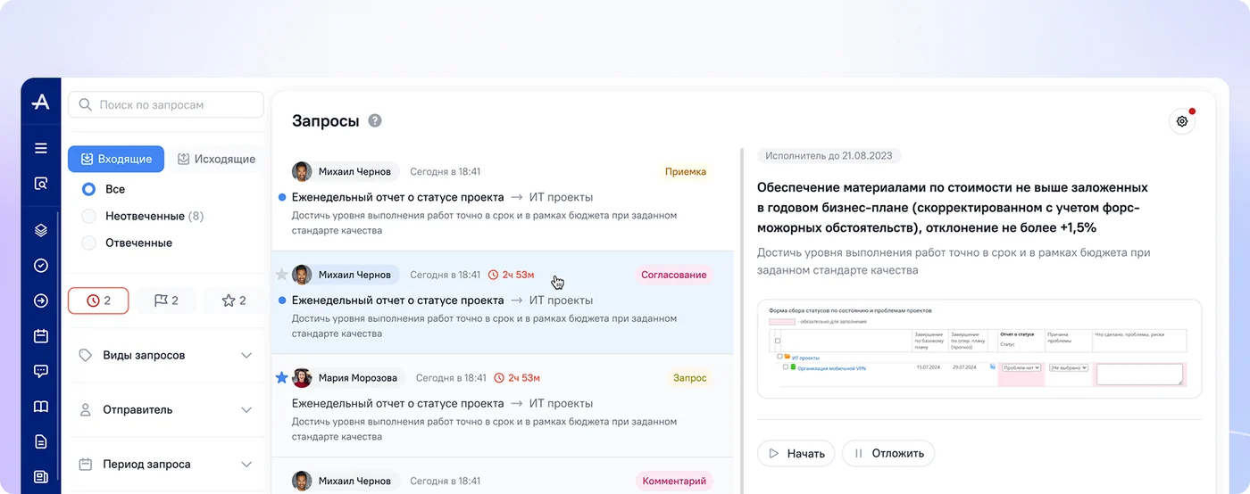The width and height of the screenshot is (1250, 494).
Task: Click the Согласование status tag
Action: (x=674, y=275)
